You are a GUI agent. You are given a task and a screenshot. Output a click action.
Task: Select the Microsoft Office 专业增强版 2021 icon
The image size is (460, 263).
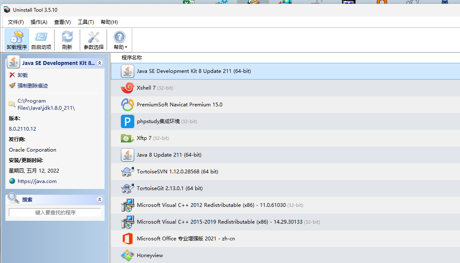coord(128,239)
